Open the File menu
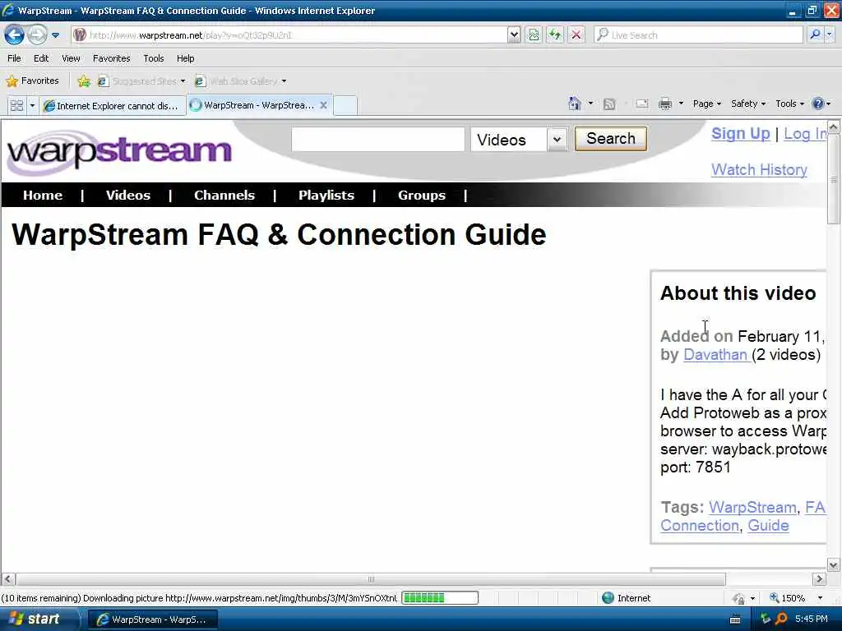842x631 pixels. click(14, 58)
